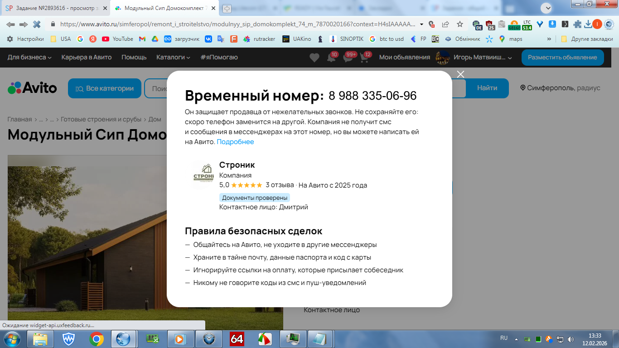Image resolution: width=619 pixels, height=348 pixels.
Task: Close the temporary phone number popup
Action: (460, 74)
